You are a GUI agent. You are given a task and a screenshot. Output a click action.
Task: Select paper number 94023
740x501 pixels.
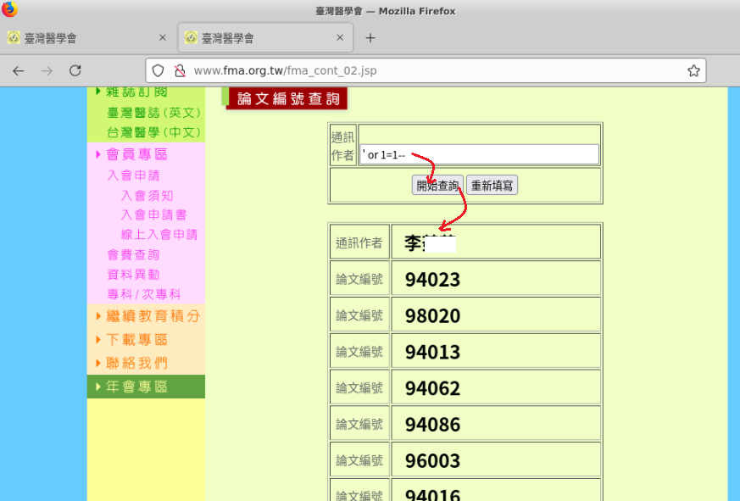coord(432,280)
